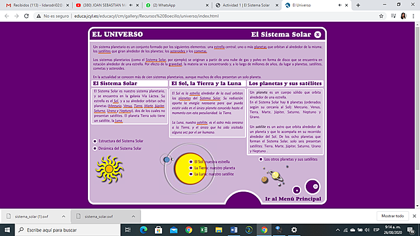Go forward in browser history
The height and width of the screenshot is (236, 420).
point(16,16)
